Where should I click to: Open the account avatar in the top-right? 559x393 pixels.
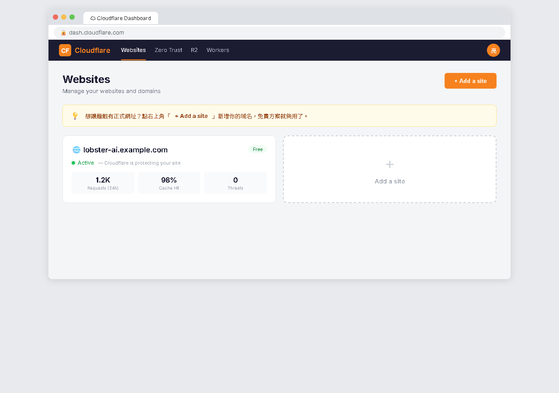pos(493,50)
